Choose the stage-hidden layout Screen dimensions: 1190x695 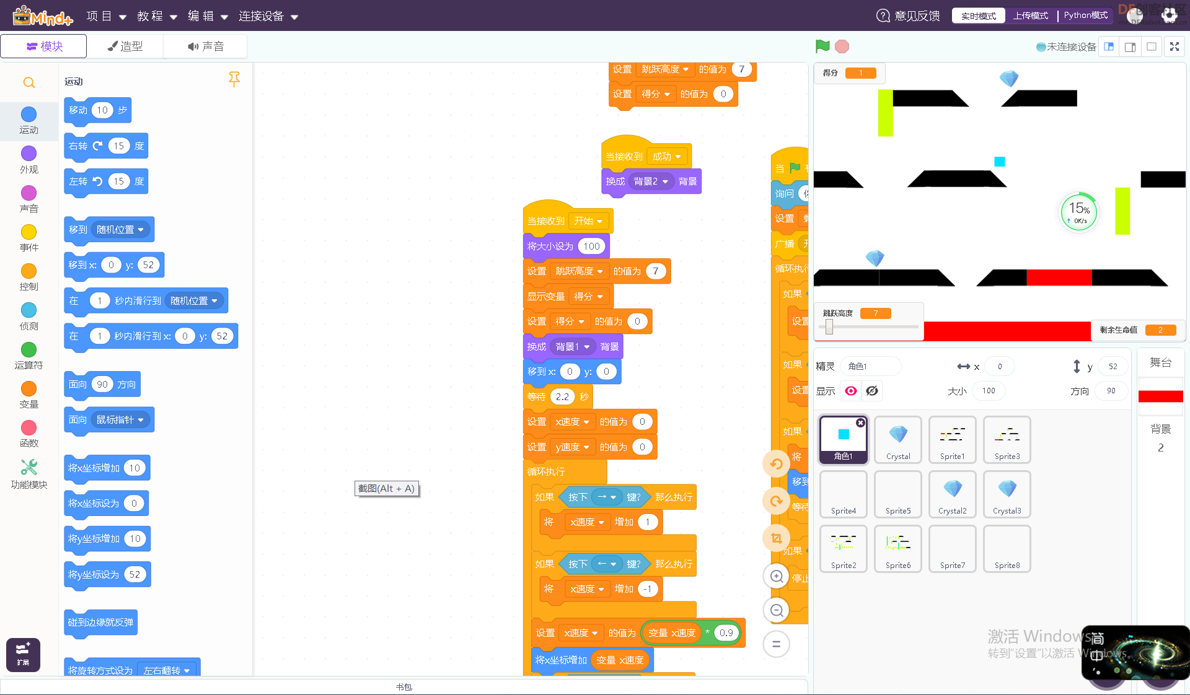[1152, 46]
